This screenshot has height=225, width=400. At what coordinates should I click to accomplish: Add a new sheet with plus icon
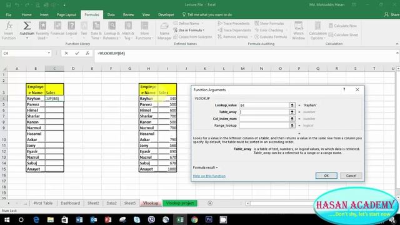(210, 203)
